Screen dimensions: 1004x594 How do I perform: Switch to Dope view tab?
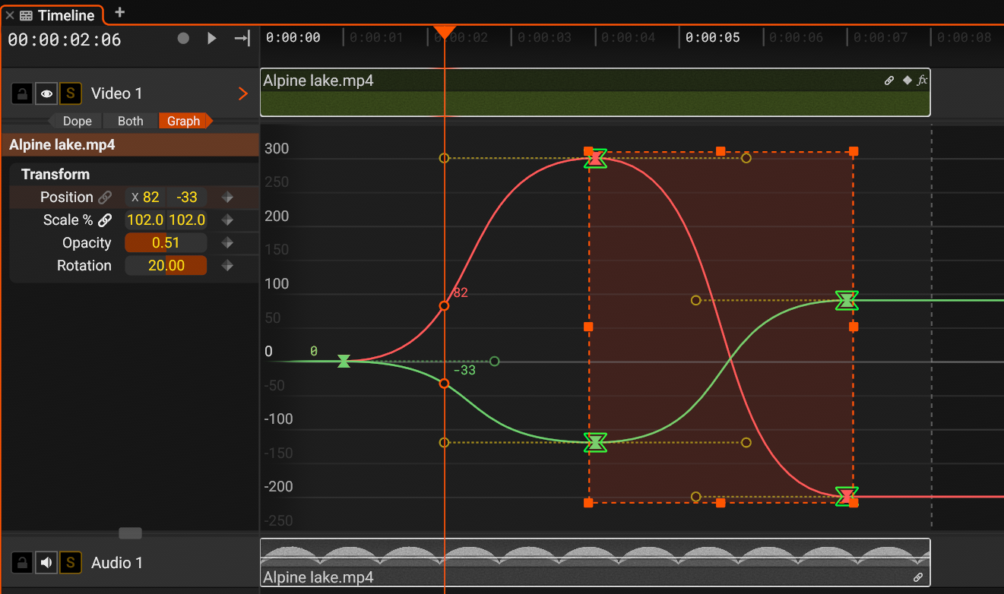pos(77,121)
